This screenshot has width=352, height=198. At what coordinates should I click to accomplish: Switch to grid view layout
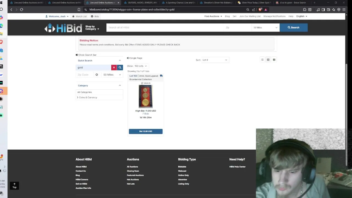pos(268,60)
